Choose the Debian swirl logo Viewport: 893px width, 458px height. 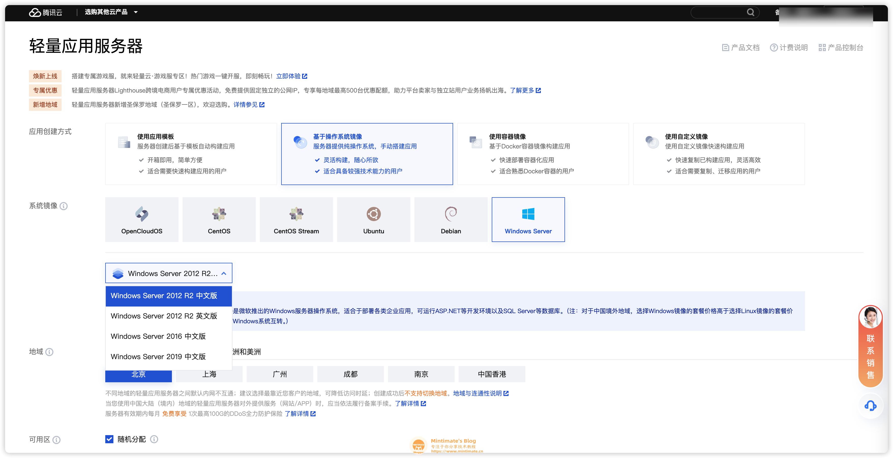451,214
